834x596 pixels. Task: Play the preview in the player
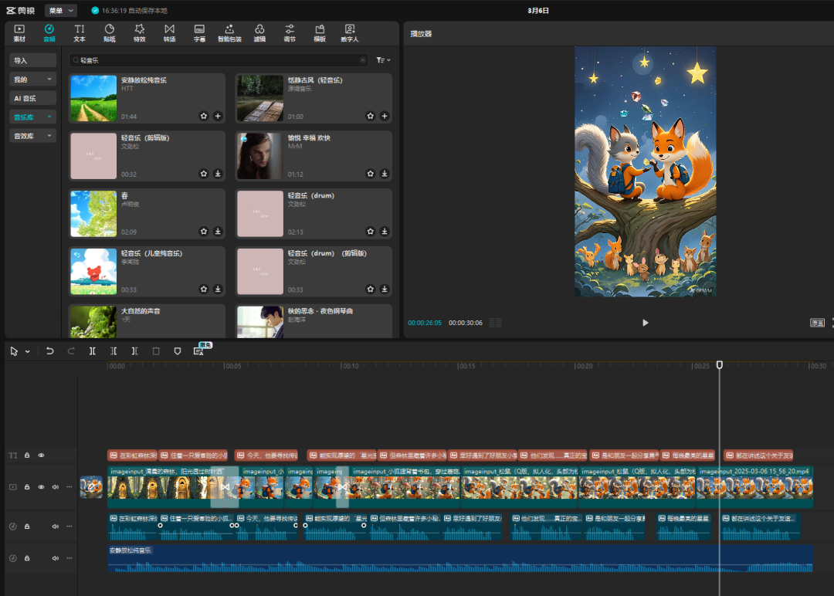tap(645, 323)
